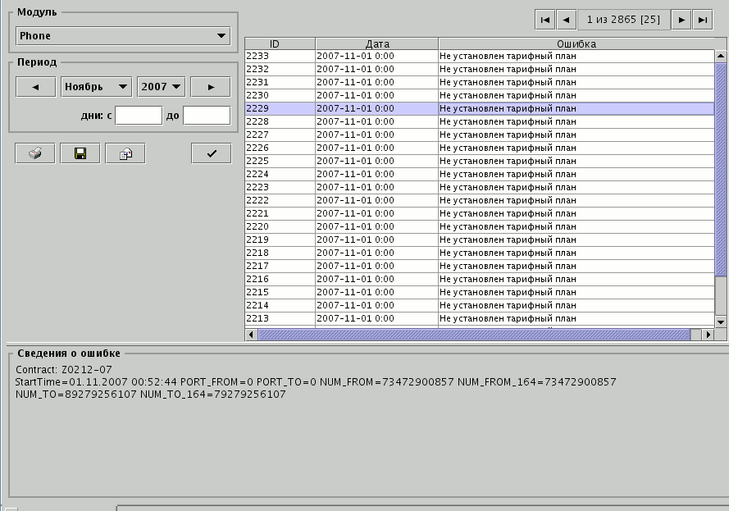Open the month dropdown showing Ноябрь

point(96,87)
